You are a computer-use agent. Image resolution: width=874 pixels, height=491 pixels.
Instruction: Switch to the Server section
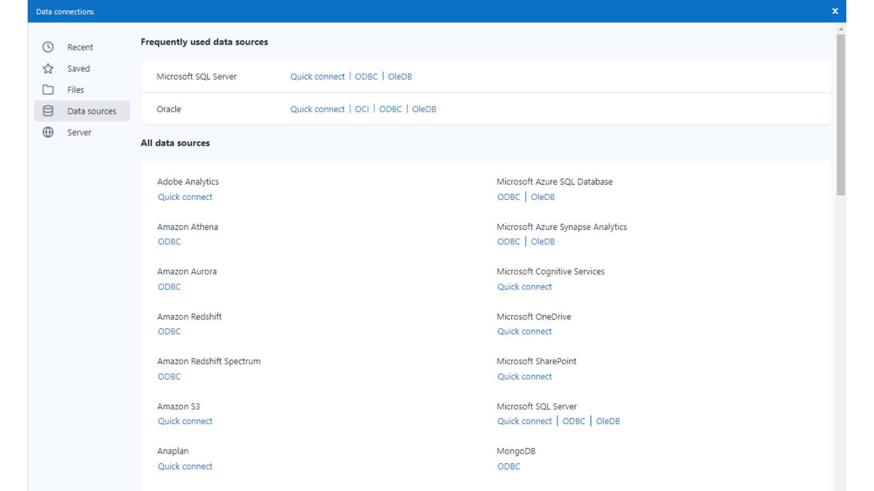click(x=79, y=132)
